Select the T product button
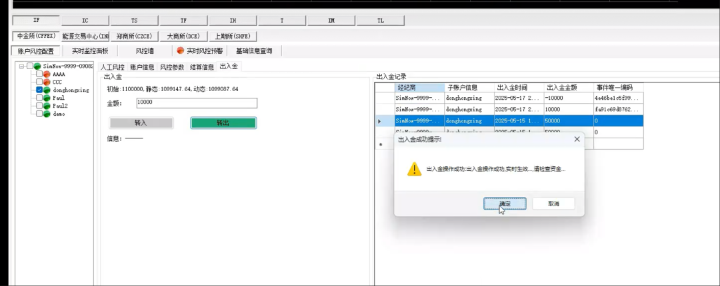720x286 pixels. coord(282,21)
